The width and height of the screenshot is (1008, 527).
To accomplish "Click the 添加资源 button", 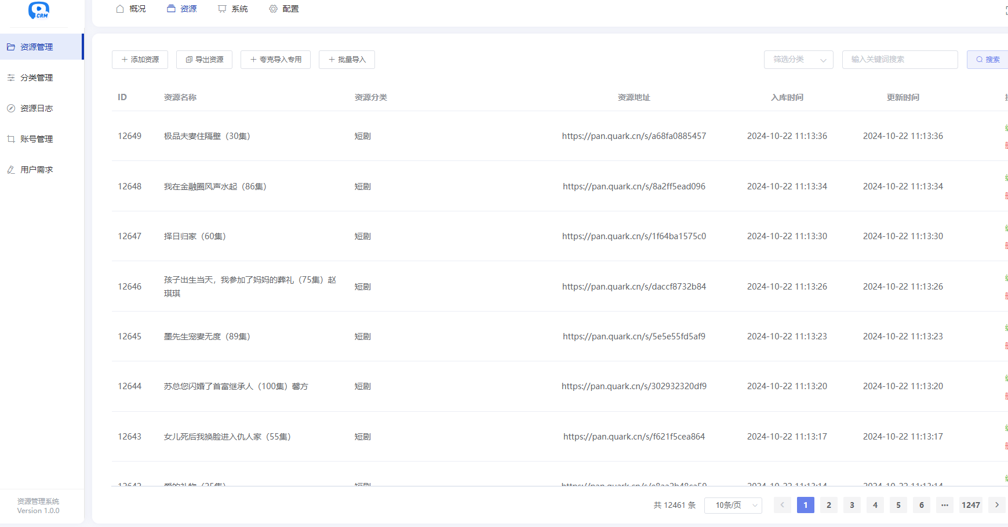I will tap(140, 60).
